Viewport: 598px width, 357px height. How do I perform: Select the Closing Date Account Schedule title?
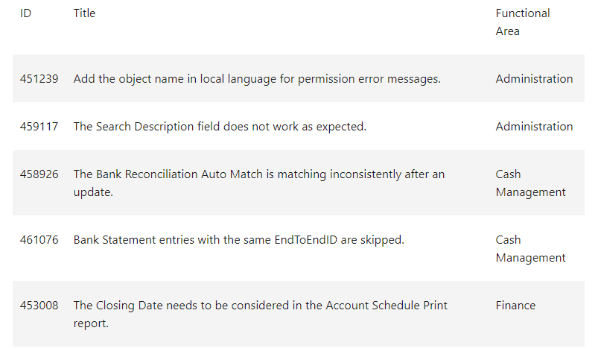[x=260, y=315]
